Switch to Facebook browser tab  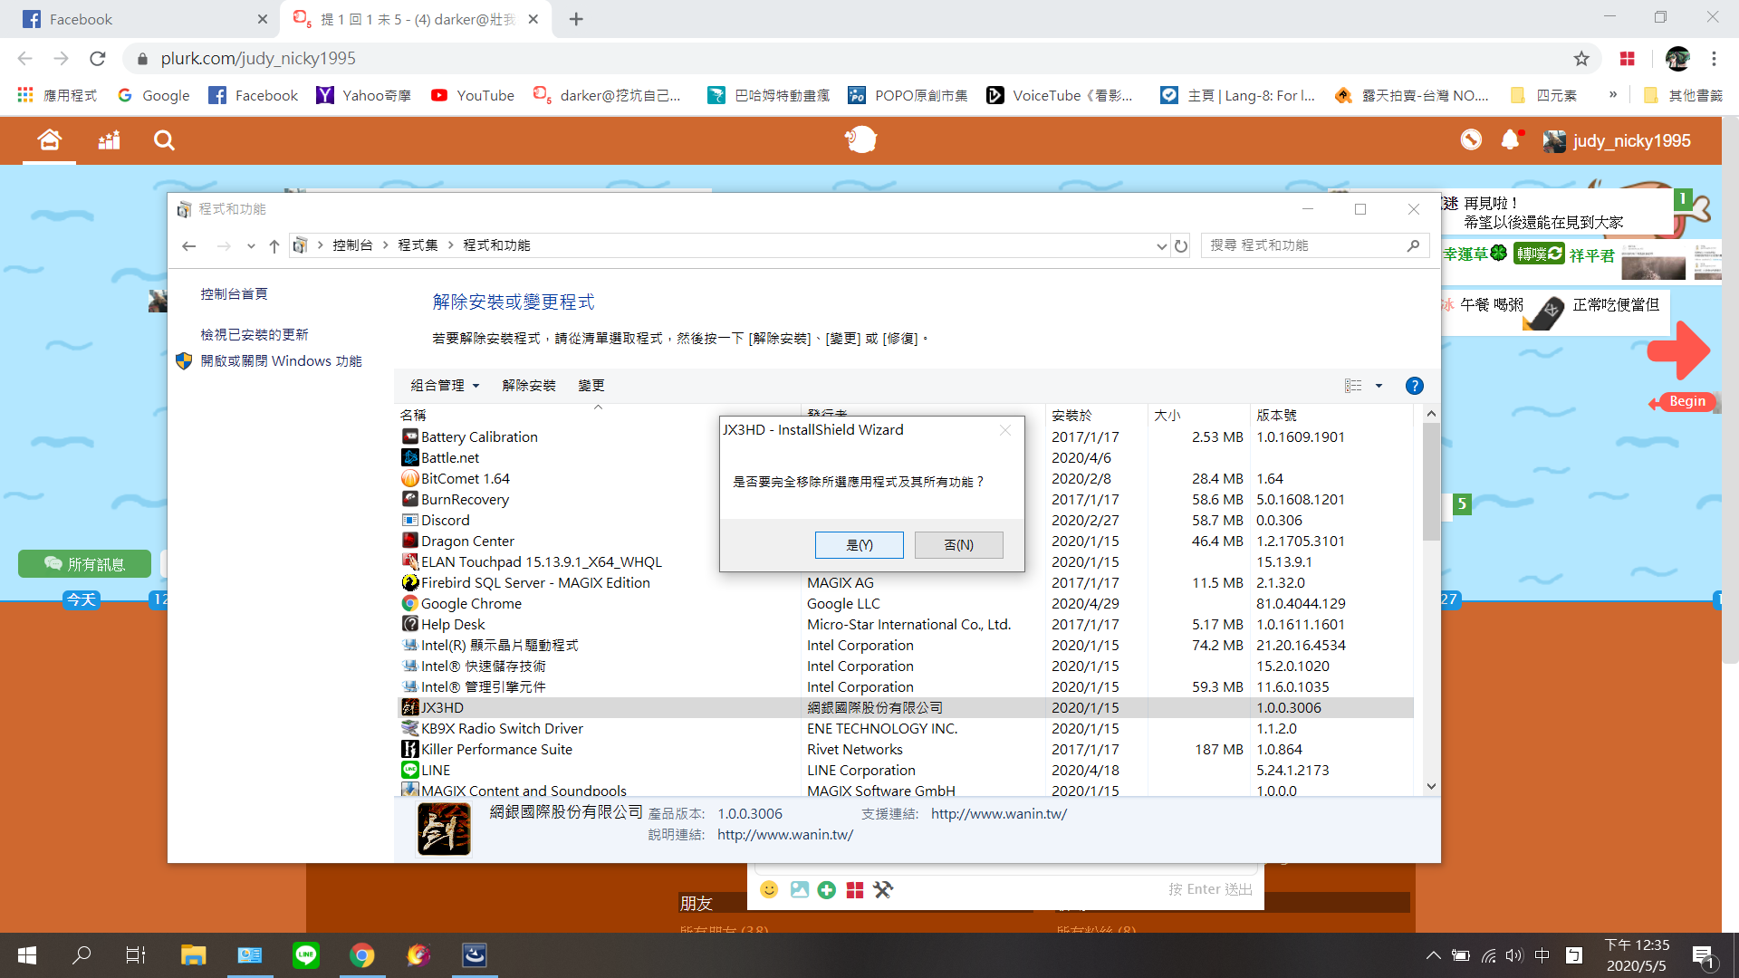click(145, 19)
